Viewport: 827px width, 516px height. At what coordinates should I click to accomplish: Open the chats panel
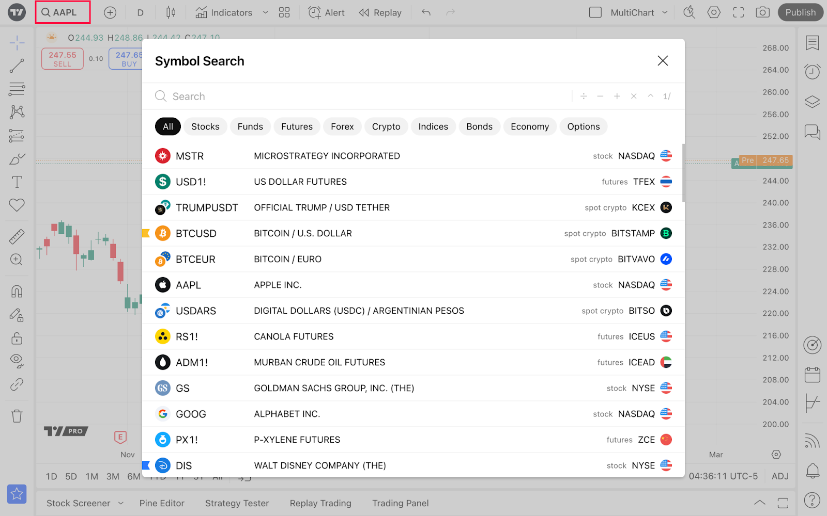click(x=813, y=132)
